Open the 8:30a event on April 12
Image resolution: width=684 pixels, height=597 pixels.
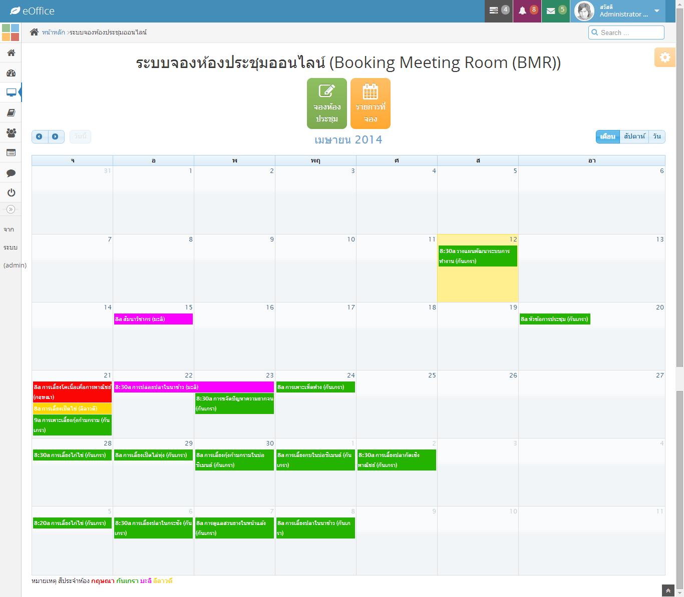478,256
